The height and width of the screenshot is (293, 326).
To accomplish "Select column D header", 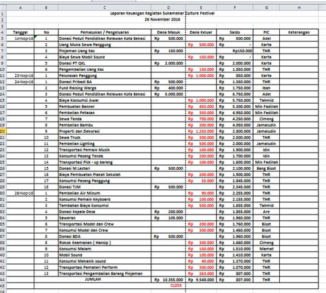I will click(169, 8).
